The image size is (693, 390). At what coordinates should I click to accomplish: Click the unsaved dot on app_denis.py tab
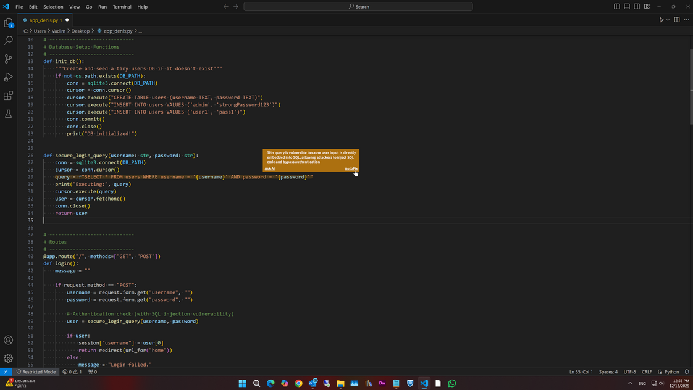pyautogui.click(x=67, y=20)
